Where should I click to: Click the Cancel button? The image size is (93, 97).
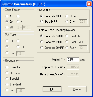coord(77,89)
